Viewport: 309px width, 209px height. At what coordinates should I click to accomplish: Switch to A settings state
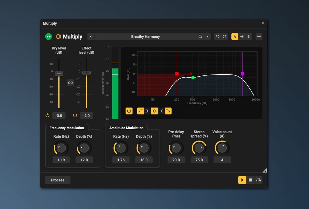(235, 36)
